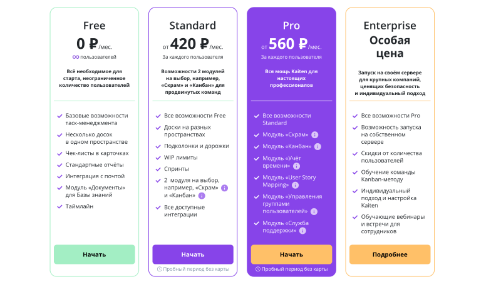Click info icon next to «Скрам» in Standard
Image resolution: width=501 pixels, height=282 pixels.
coord(225,188)
